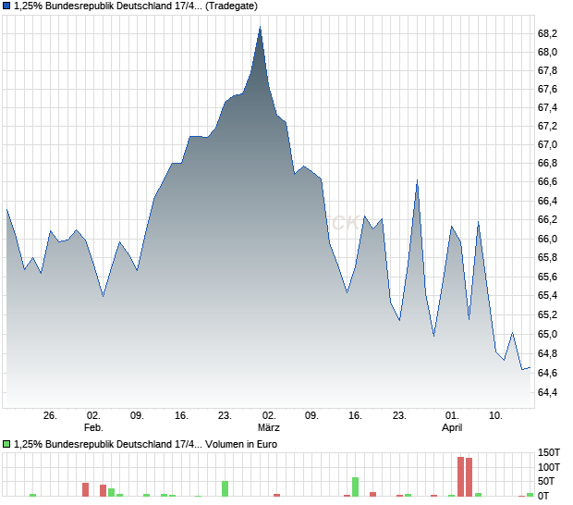573x505 pixels.
Task: Click the 50T label on the volume axis
Action: coord(549,481)
